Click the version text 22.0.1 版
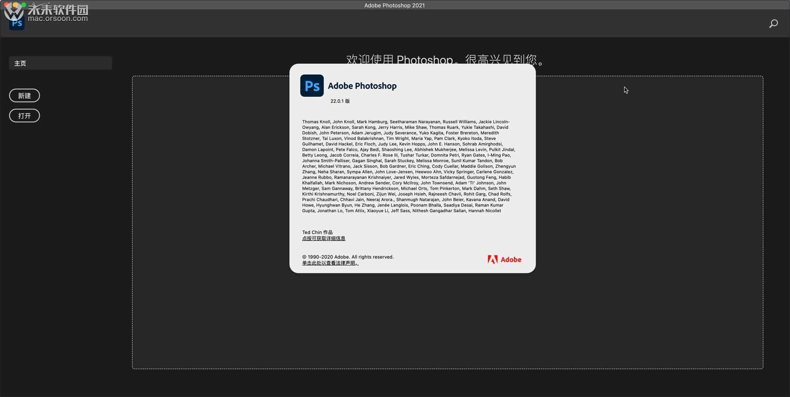This screenshot has height=397, width=790. [x=340, y=101]
